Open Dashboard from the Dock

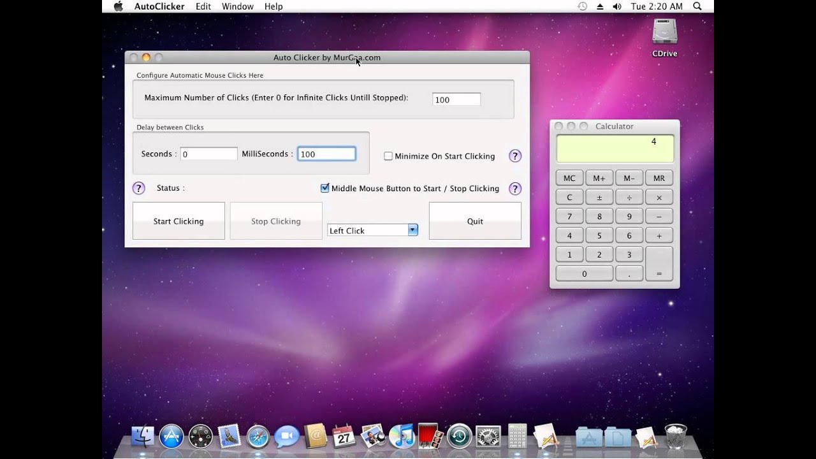coord(200,437)
